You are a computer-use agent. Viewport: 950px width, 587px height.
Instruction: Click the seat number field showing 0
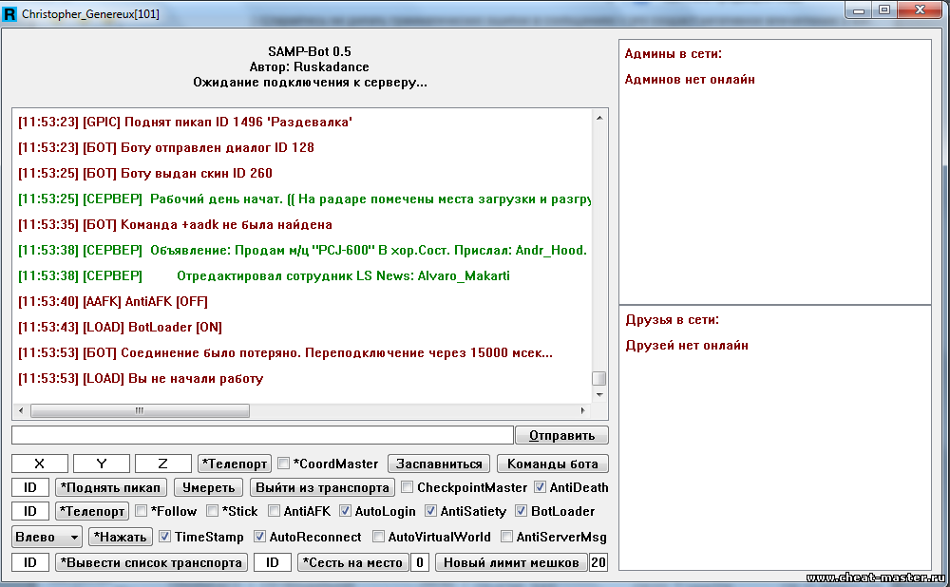420,562
